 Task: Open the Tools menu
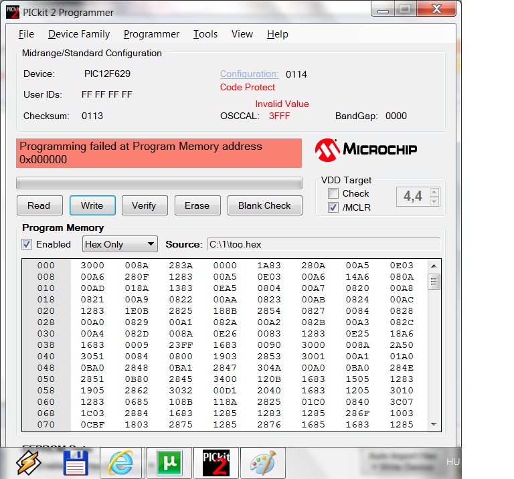tap(205, 34)
